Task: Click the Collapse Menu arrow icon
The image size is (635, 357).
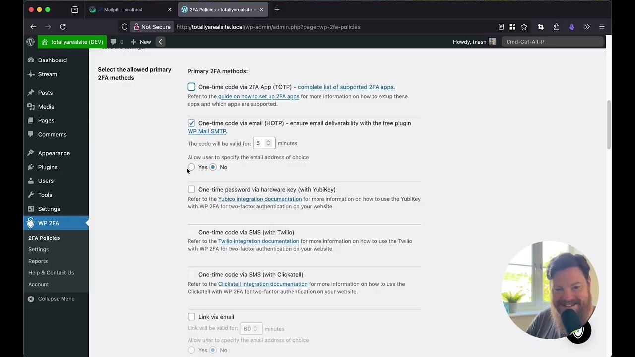Action: 31,299
